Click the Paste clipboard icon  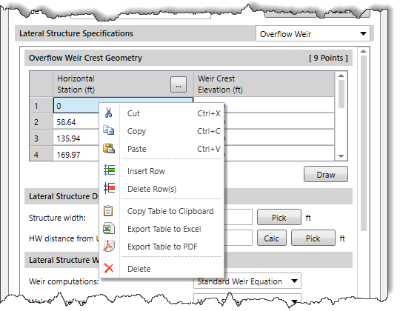pos(109,148)
